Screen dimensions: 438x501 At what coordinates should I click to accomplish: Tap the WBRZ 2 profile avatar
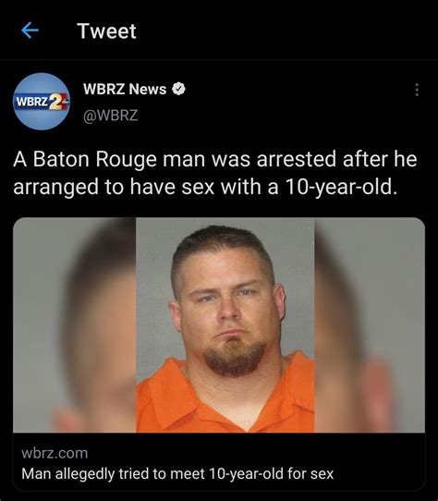click(x=42, y=102)
